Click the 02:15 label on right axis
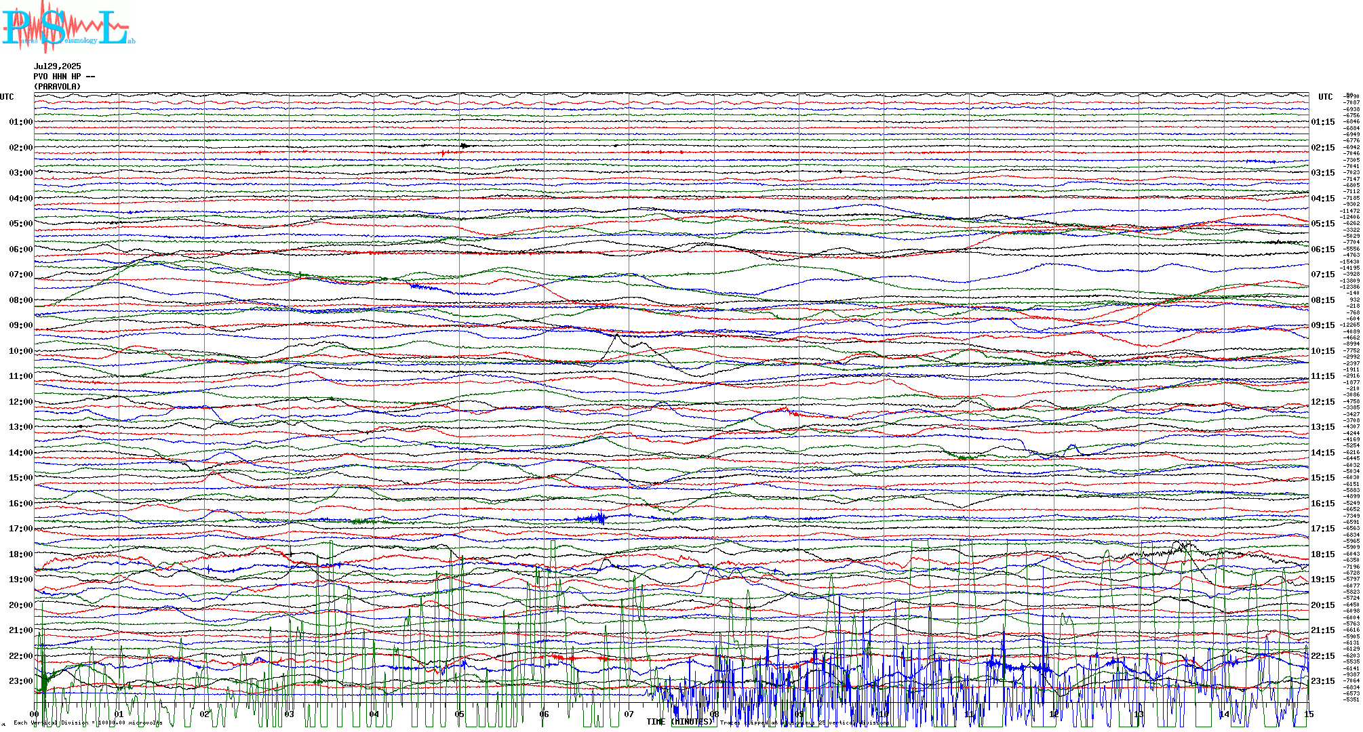The height and width of the screenshot is (732, 1363). [1323, 148]
